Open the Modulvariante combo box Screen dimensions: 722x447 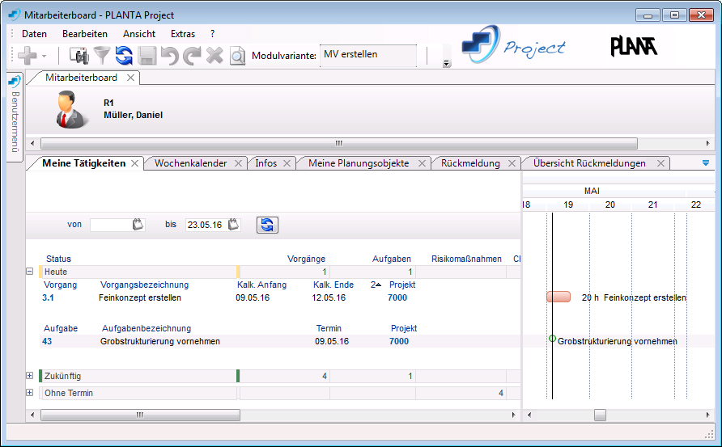click(x=368, y=56)
